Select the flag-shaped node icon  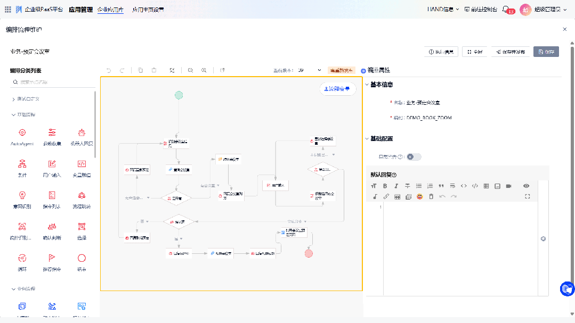[52, 258]
